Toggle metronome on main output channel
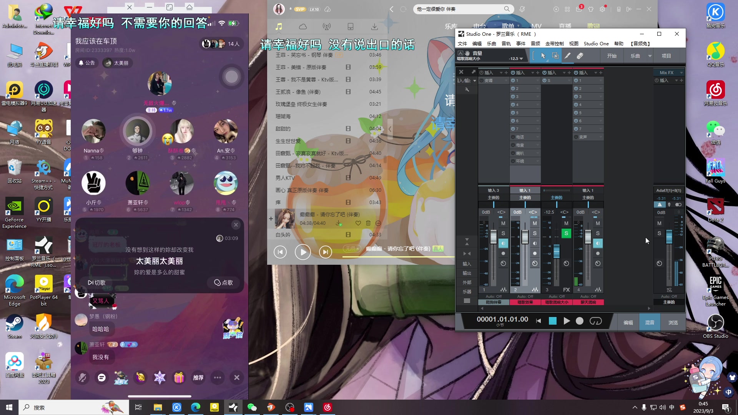 [660, 204]
